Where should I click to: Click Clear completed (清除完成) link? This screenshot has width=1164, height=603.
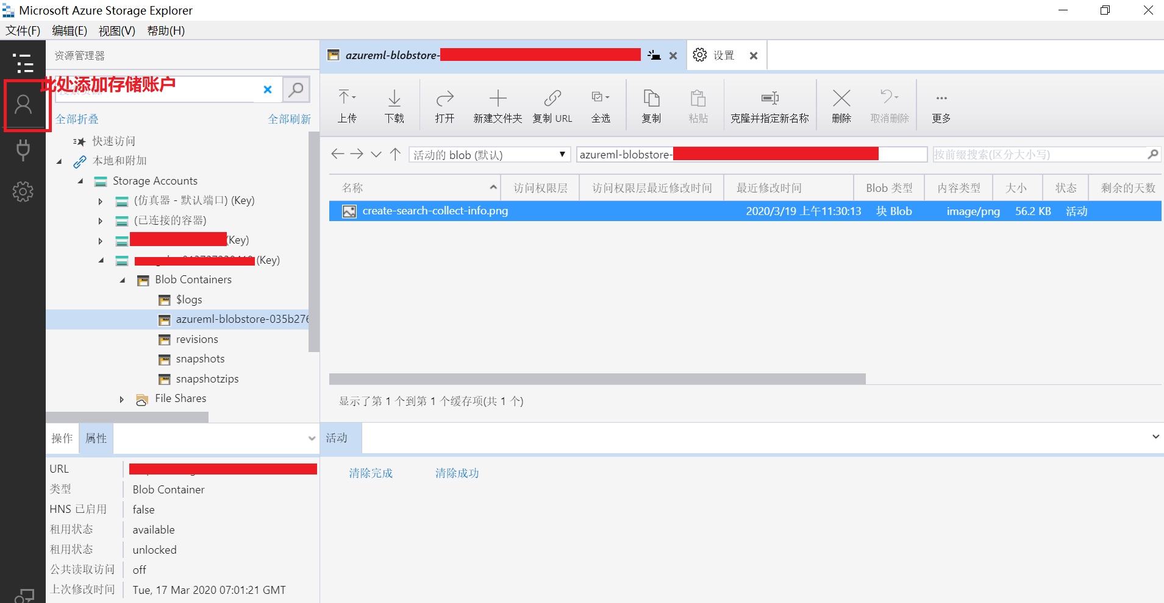[371, 473]
